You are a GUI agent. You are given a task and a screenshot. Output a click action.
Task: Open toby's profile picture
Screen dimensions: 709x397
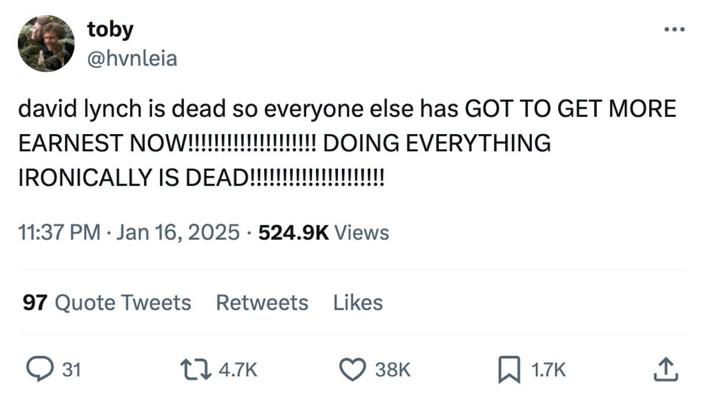pyautogui.click(x=46, y=44)
